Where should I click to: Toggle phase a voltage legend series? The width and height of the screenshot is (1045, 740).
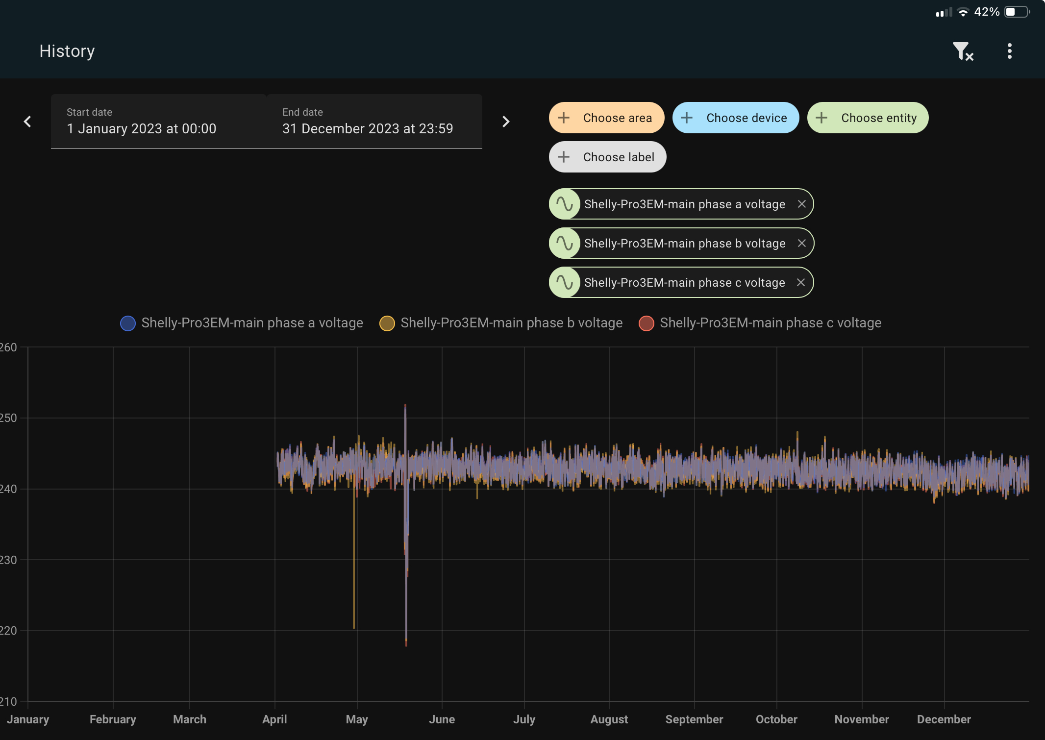(x=242, y=323)
